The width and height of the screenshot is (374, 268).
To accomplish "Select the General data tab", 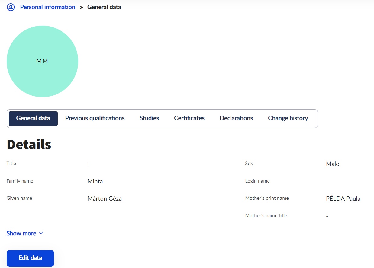I will (33, 118).
